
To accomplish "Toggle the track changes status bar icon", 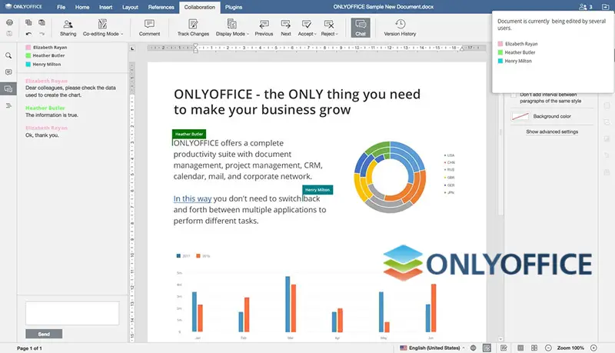I will 504,348.
